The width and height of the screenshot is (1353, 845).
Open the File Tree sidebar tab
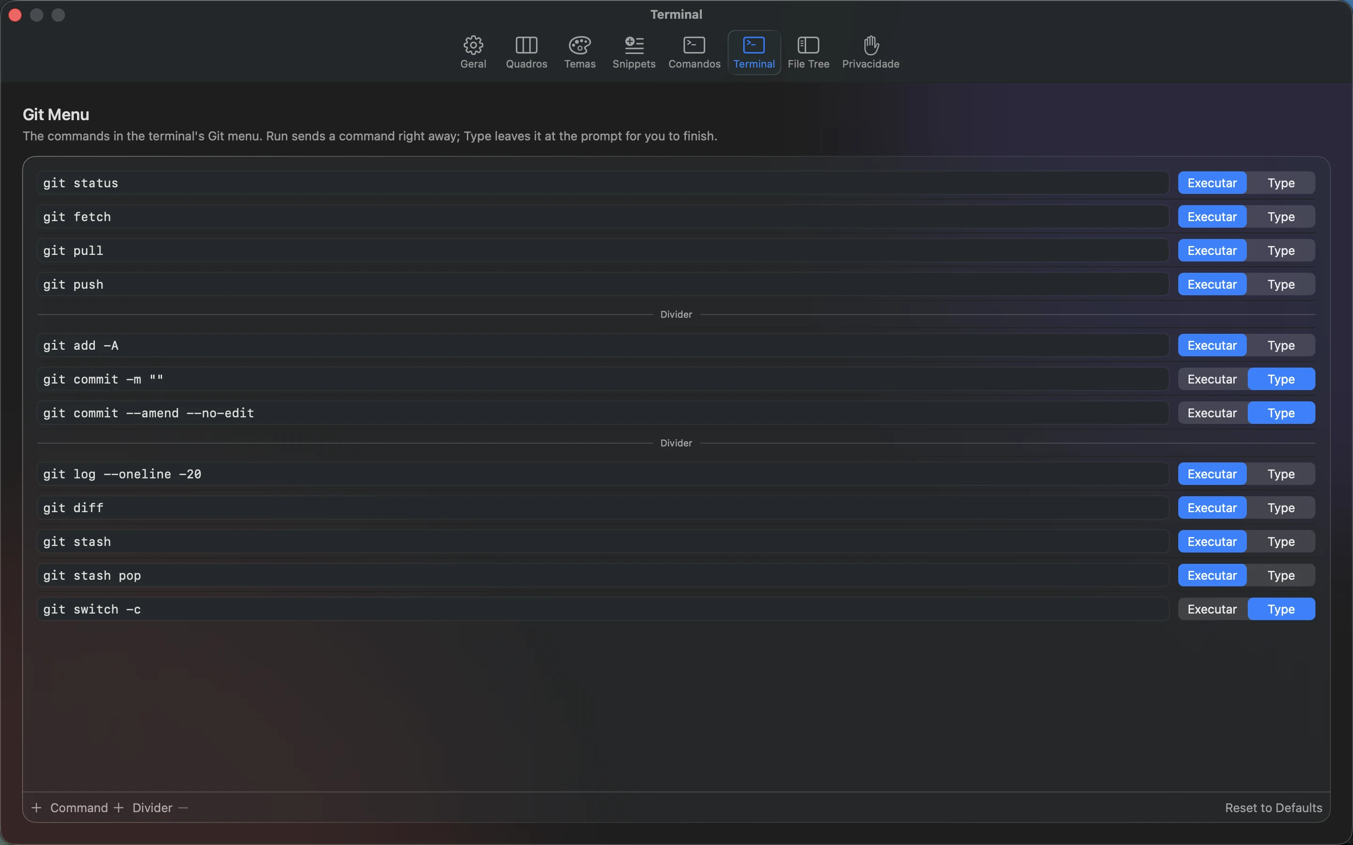click(808, 53)
